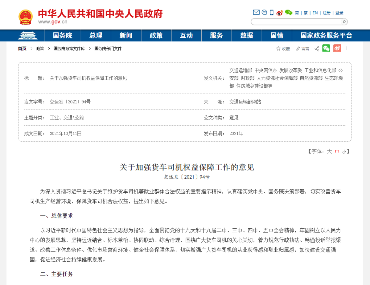Click the building home icon in nav bar
The height and width of the screenshot is (285, 370).
click(x=27, y=35)
